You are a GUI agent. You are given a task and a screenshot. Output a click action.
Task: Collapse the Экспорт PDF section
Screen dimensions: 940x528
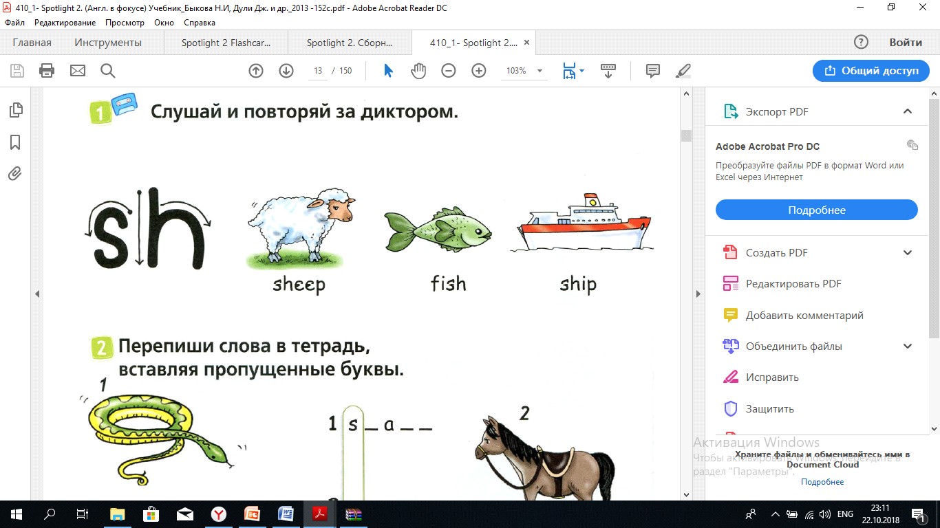click(x=907, y=111)
